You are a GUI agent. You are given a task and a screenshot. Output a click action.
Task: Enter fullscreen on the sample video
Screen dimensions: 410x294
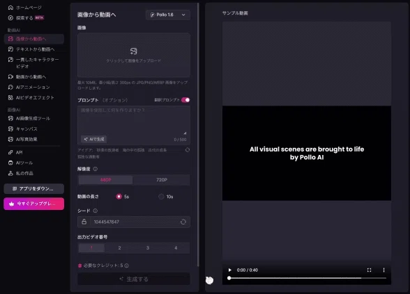(x=370, y=270)
